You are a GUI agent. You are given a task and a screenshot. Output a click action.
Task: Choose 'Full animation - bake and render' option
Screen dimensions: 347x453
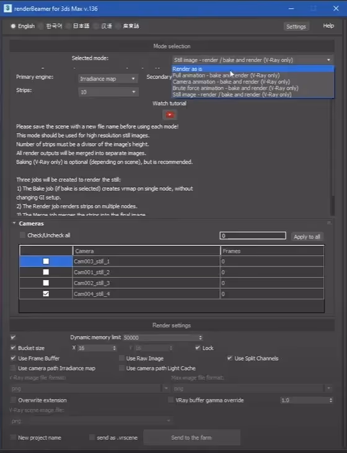pyautogui.click(x=253, y=75)
